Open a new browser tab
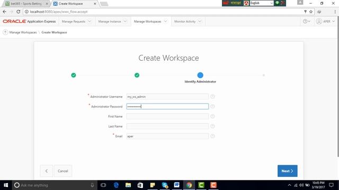339x190 pixels. tap(104, 4)
